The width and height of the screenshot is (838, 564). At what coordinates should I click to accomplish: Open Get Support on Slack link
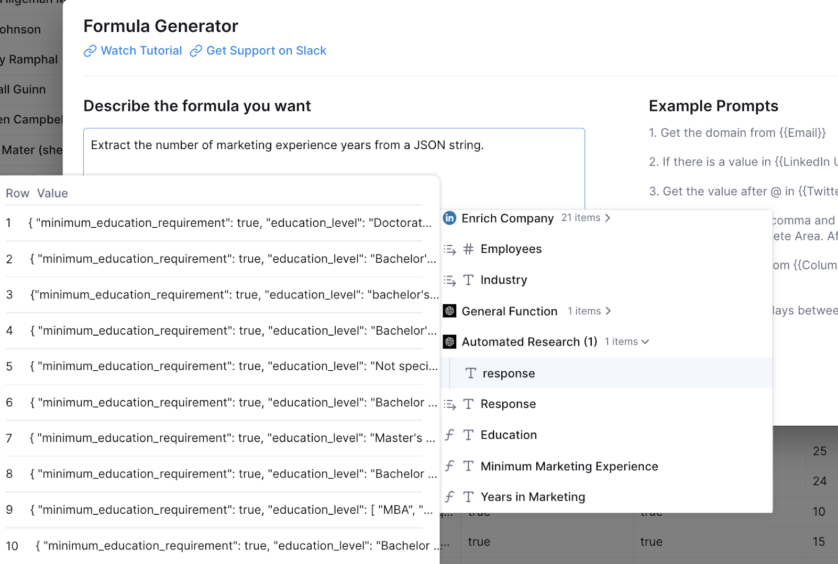[266, 51]
